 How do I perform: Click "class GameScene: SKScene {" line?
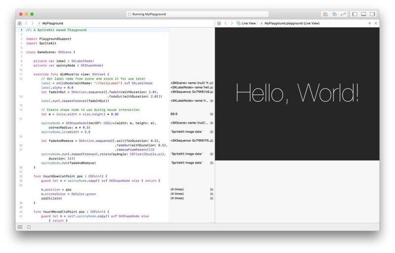coord(50,52)
